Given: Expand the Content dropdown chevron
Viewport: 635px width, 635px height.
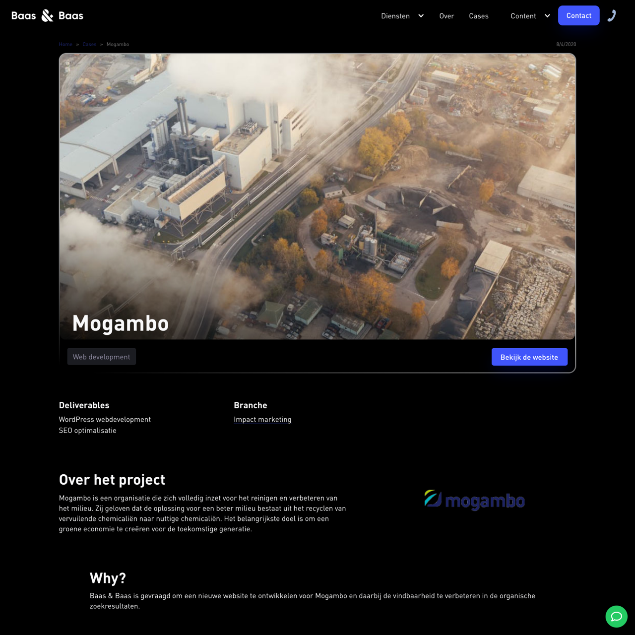Looking at the screenshot, I should (x=547, y=16).
